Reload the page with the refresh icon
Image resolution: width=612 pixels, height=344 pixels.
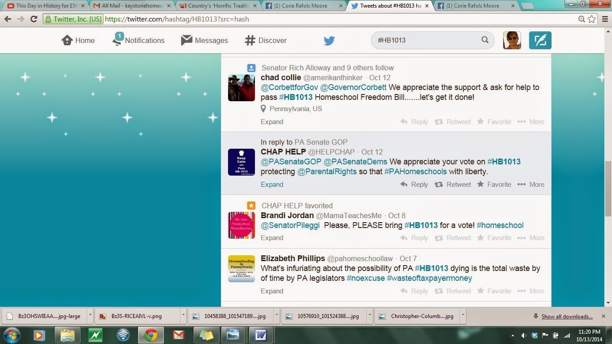(34, 19)
